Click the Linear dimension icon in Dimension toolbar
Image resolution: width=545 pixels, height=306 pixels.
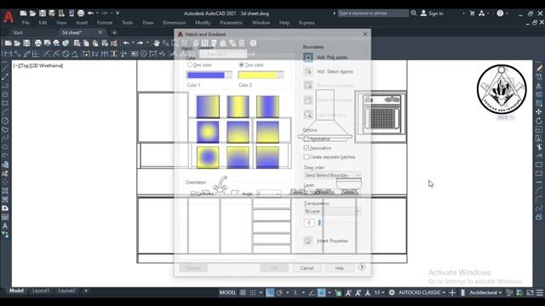click(x=8, y=54)
